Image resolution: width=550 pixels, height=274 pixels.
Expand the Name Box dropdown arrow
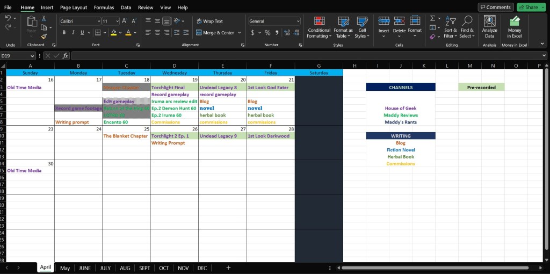[x=32, y=56]
